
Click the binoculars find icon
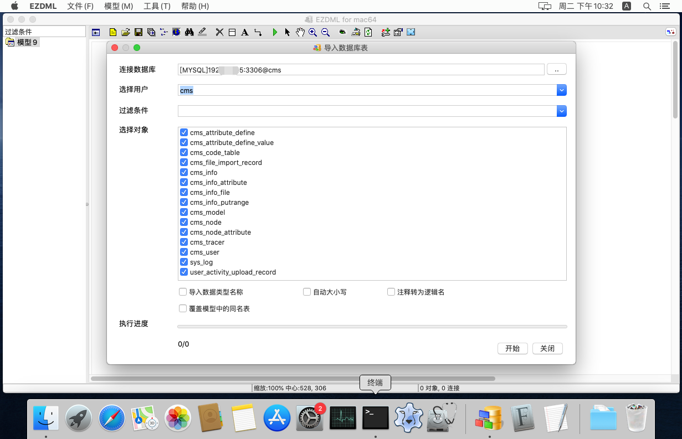(x=189, y=32)
